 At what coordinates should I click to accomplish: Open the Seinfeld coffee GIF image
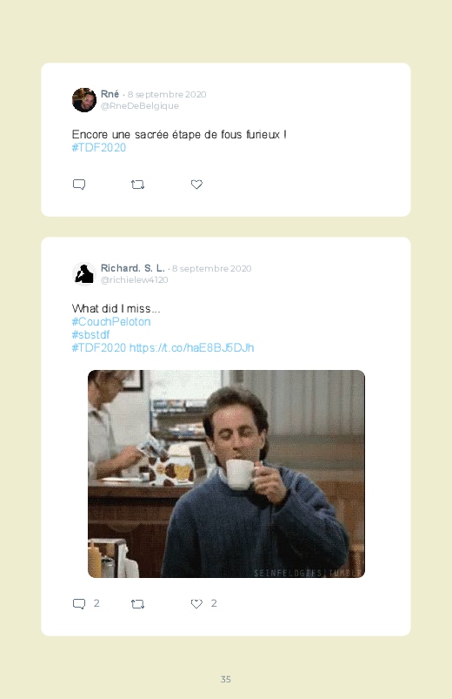(226, 474)
